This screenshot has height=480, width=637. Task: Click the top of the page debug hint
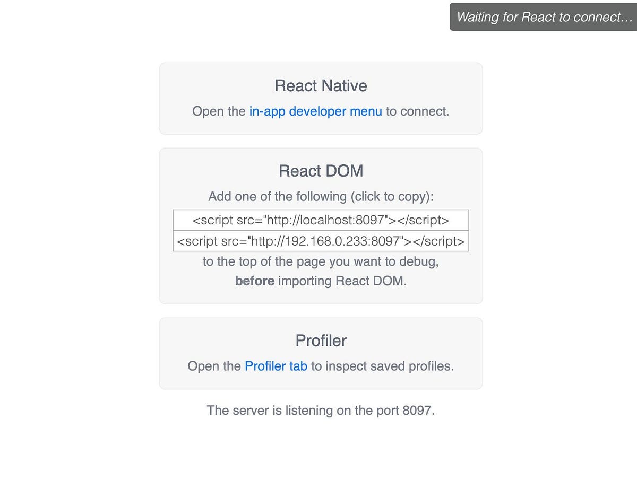[321, 261]
